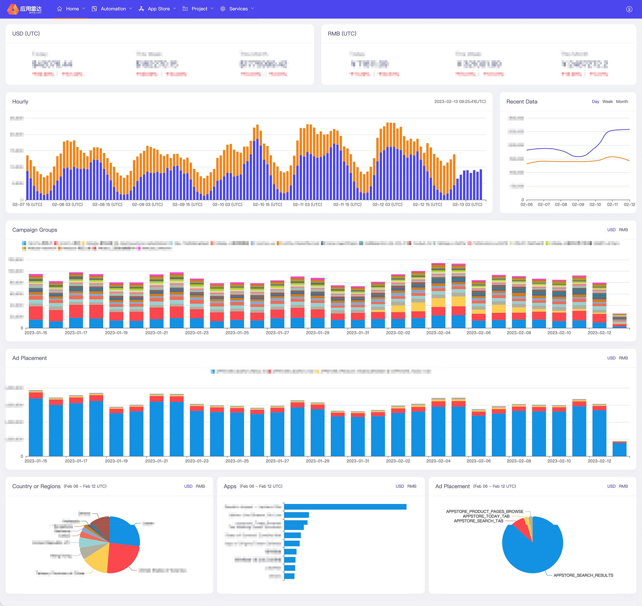Select the Week tab in Recent Data
Screen dimensions: 642x606
pos(607,102)
